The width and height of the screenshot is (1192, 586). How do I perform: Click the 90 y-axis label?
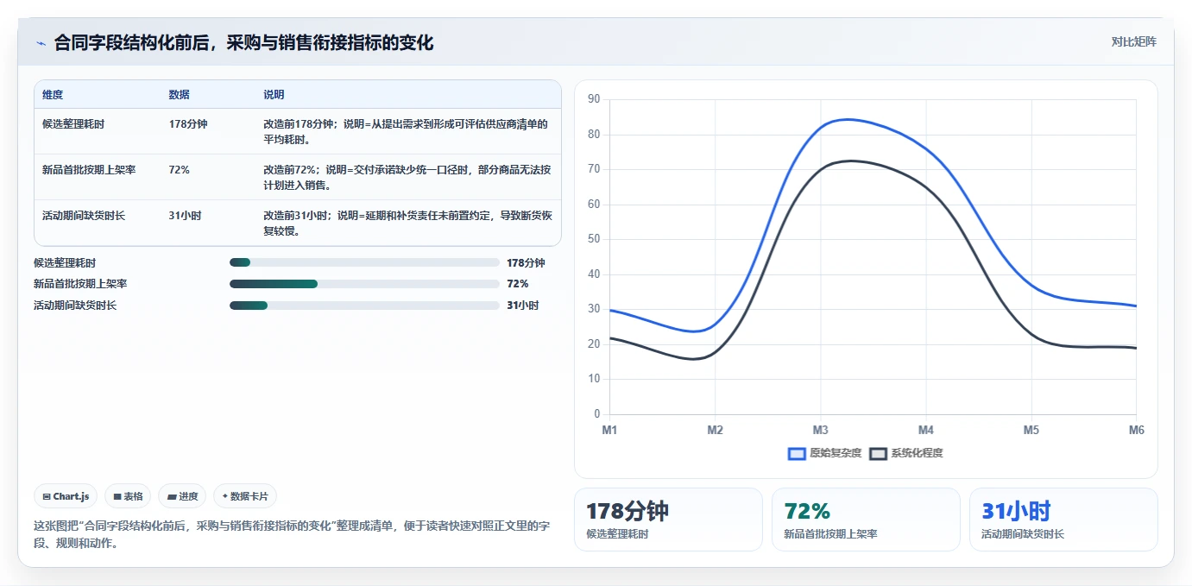594,99
